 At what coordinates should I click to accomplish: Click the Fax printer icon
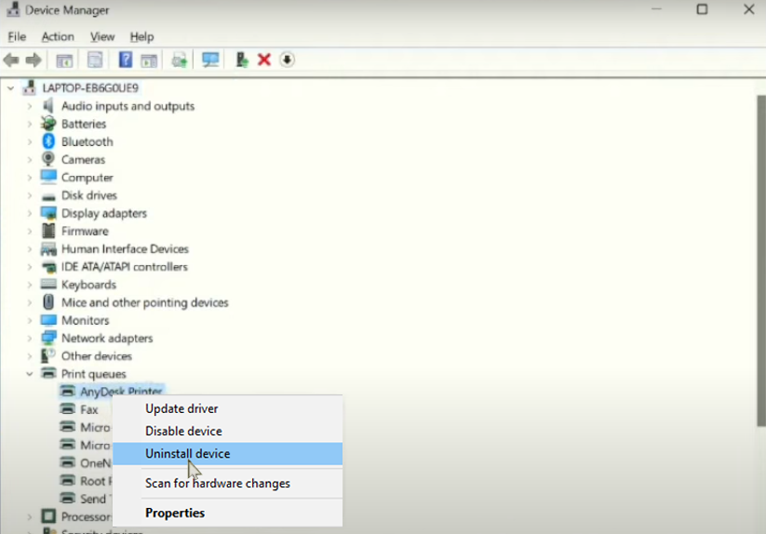[x=67, y=409]
